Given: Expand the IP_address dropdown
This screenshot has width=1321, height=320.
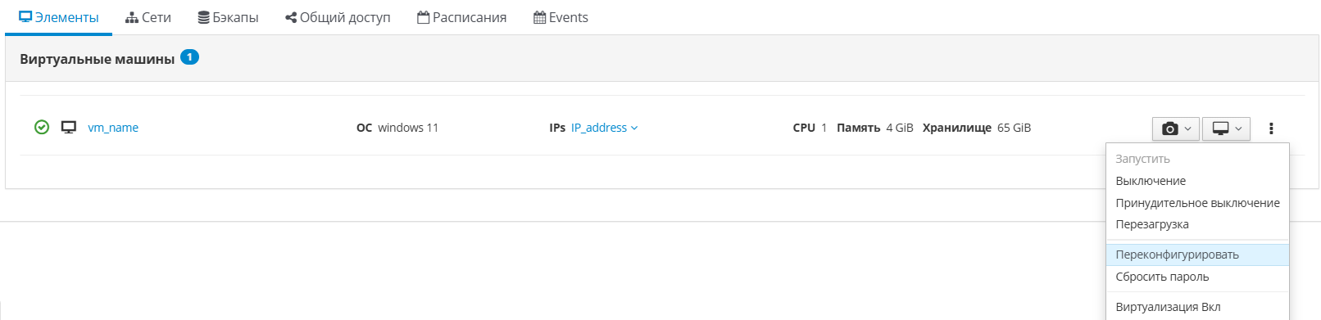Looking at the screenshot, I should tap(604, 128).
